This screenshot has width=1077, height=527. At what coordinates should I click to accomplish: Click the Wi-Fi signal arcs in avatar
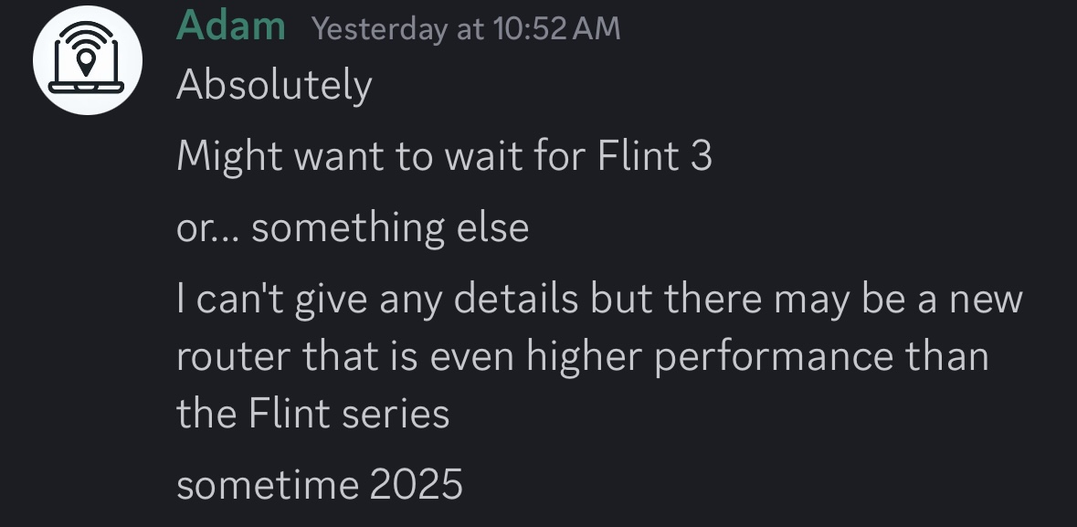[86, 37]
